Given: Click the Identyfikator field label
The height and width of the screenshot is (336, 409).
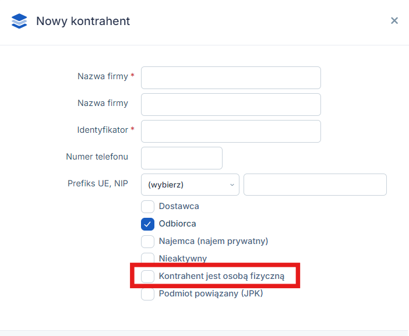Looking at the screenshot, I should click(x=103, y=130).
